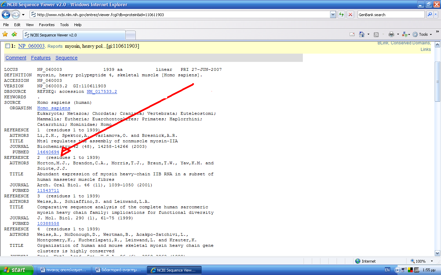Open the Tools gear command bar menu

(x=422, y=34)
